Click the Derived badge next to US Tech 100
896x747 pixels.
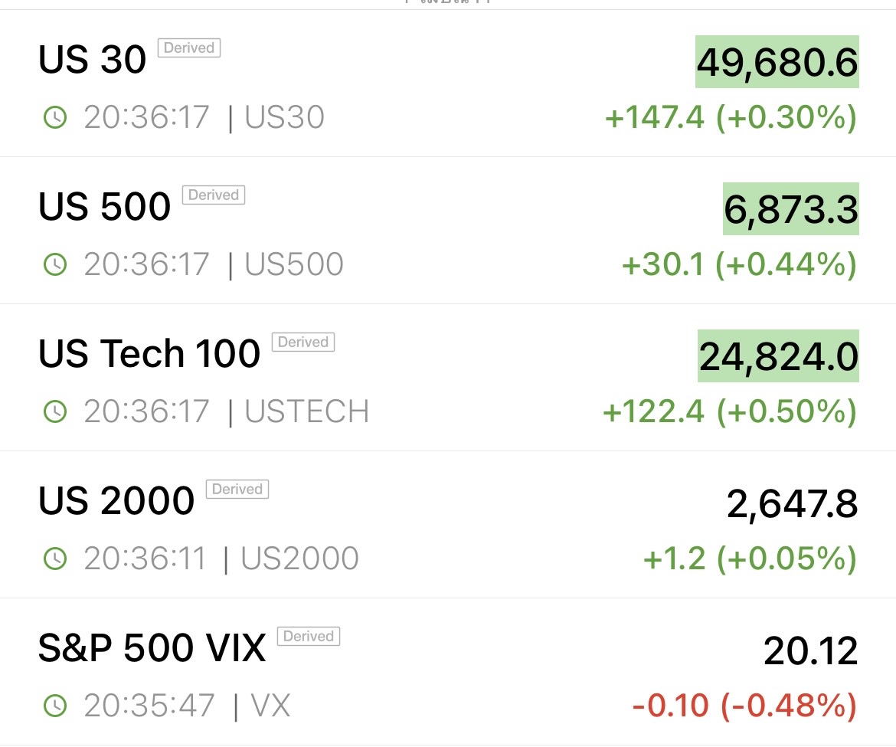coord(303,342)
